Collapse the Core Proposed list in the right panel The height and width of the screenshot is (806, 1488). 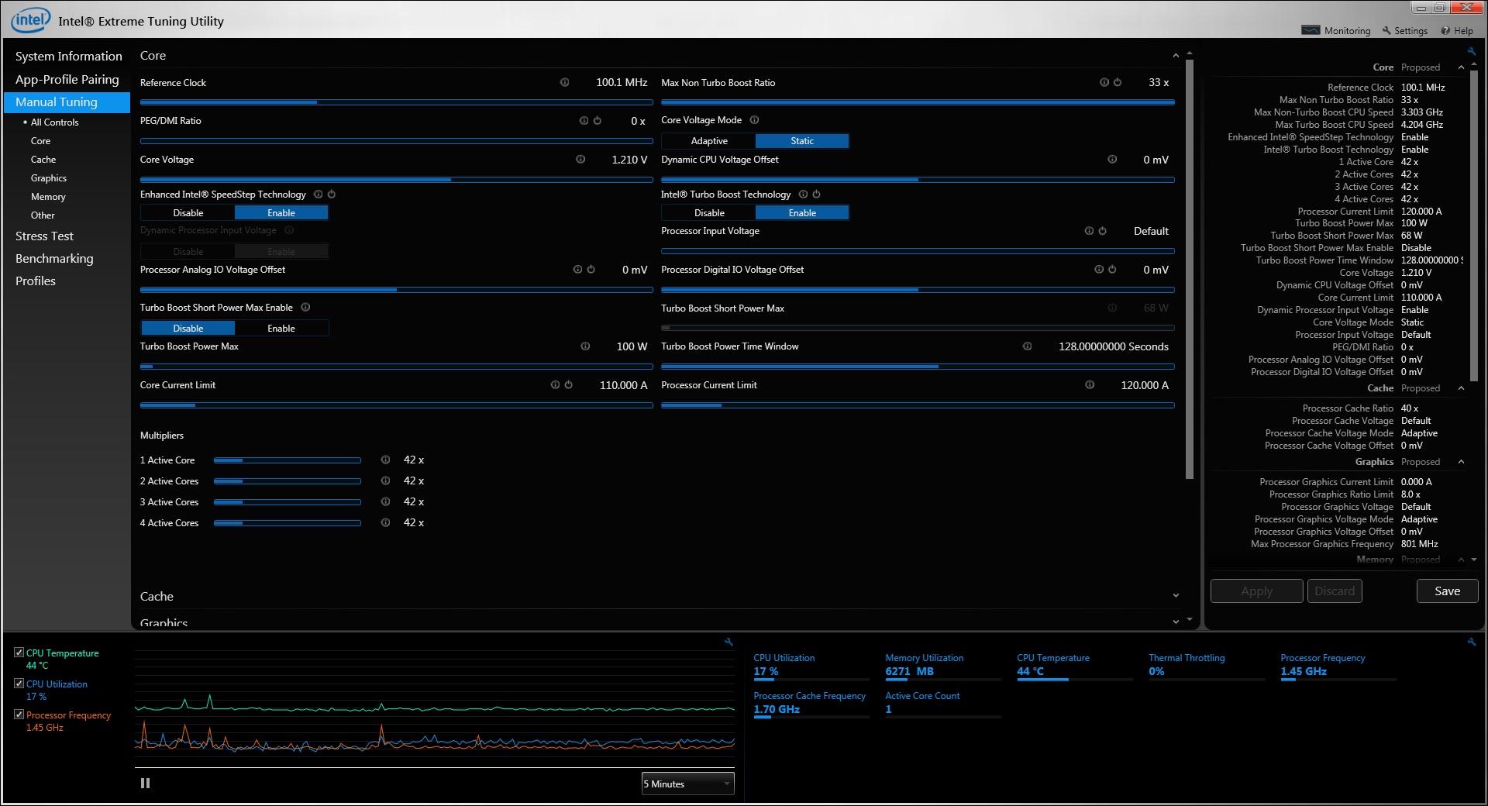point(1462,67)
